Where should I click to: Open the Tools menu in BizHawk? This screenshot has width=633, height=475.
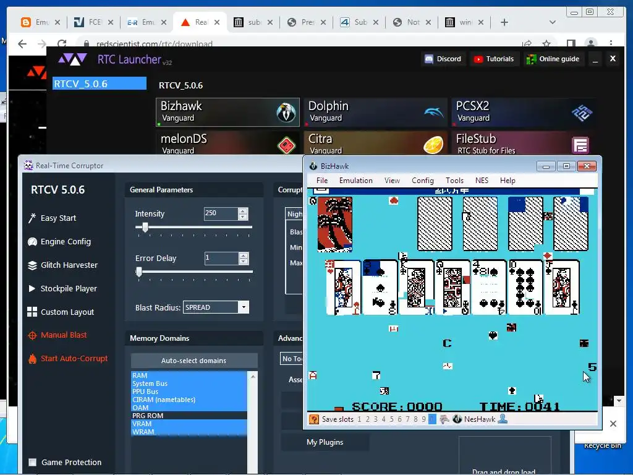tap(454, 181)
